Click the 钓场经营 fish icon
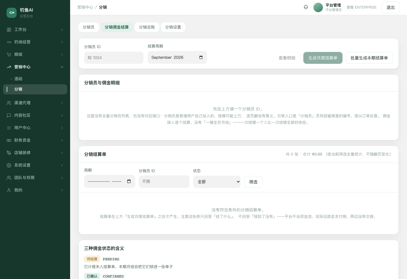This screenshot has height=279, width=407. (9, 42)
